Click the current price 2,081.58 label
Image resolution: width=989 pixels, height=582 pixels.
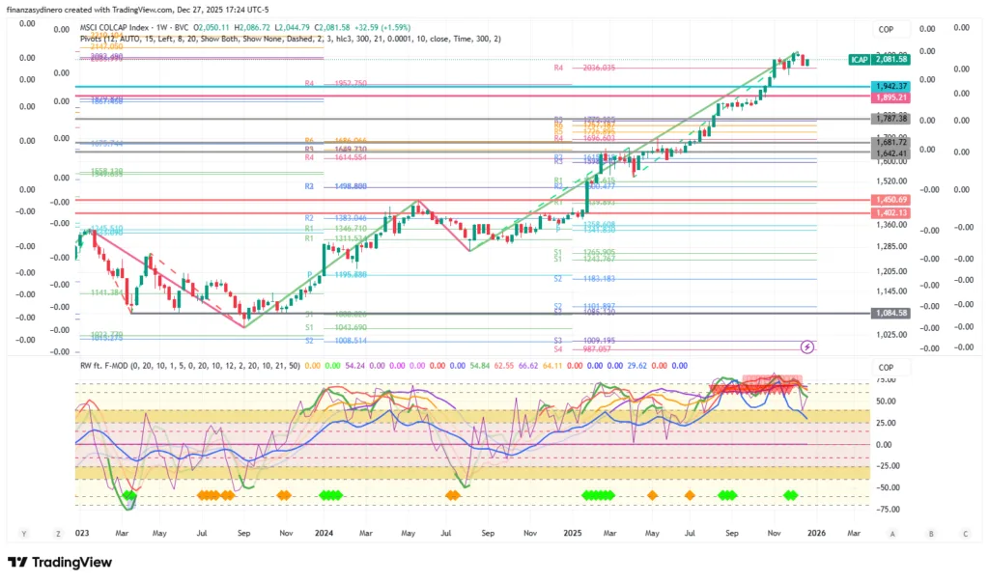(x=892, y=60)
